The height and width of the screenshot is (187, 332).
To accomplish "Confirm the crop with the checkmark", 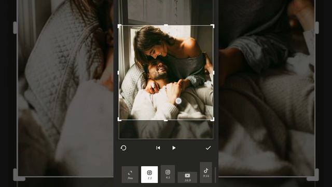I will click(208, 148).
